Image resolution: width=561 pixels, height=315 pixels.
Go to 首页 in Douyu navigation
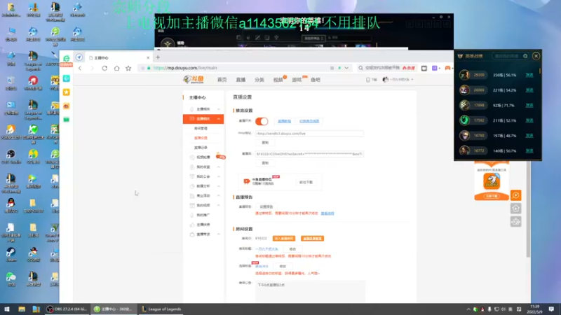pos(222,80)
